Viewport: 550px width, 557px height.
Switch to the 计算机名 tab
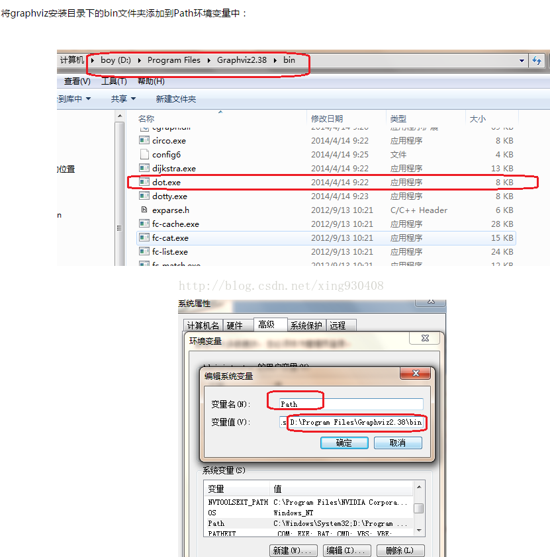[x=203, y=325]
